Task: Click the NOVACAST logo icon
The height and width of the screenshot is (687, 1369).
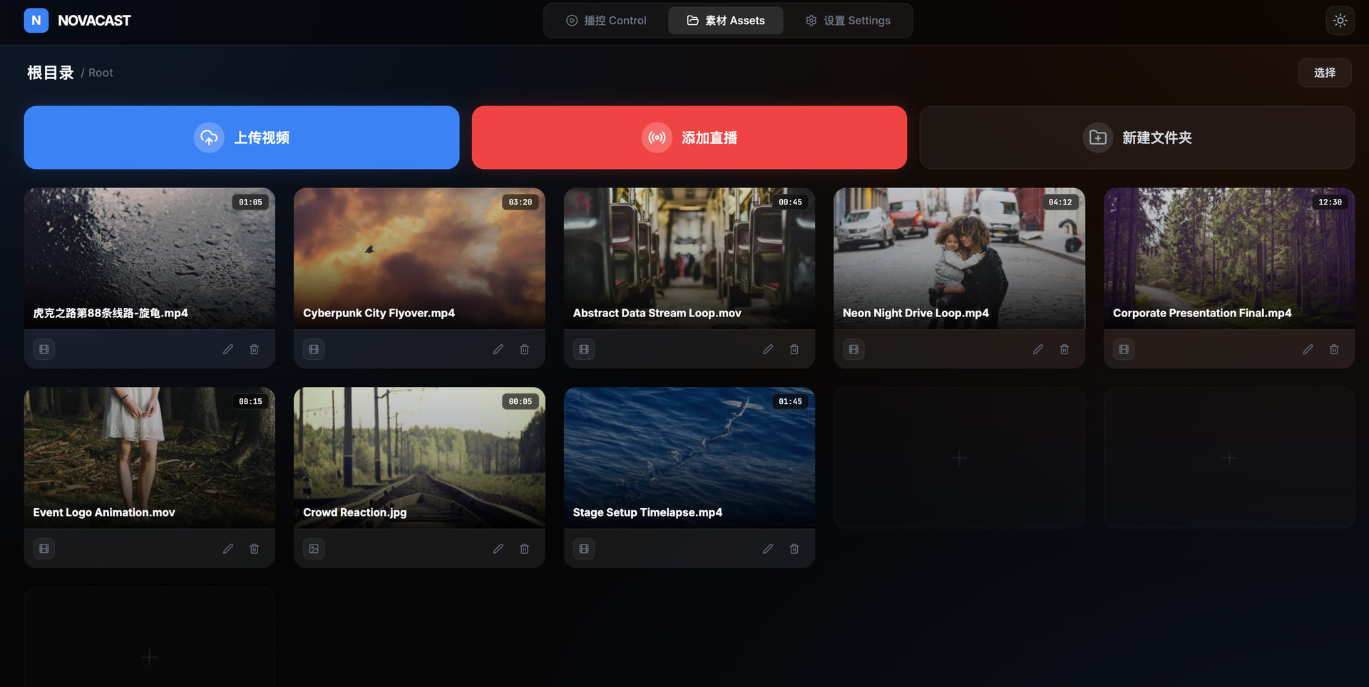Action: pyautogui.click(x=36, y=21)
